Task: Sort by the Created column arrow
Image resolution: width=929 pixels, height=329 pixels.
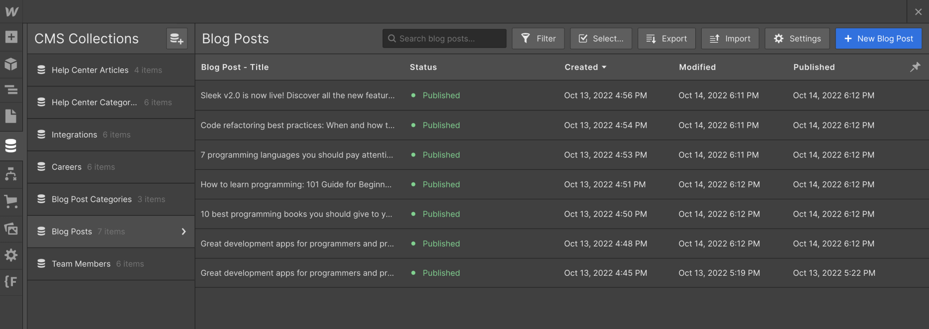Action: click(x=604, y=67)
